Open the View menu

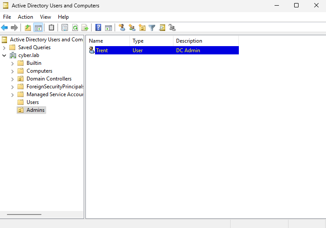click(x=45, y=17)
